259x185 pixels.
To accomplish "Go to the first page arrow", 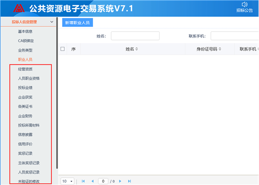I will click(83, 181).
